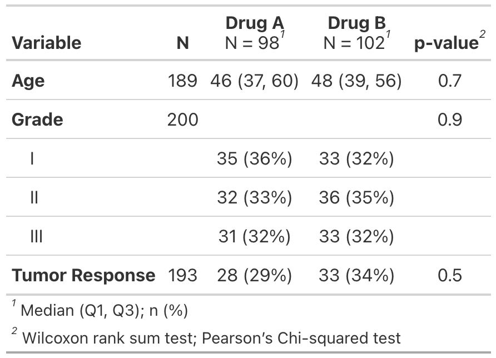Viewport: 496px width, 358px height.
Task: Click the Variable column header
Action: coord(47,43)
